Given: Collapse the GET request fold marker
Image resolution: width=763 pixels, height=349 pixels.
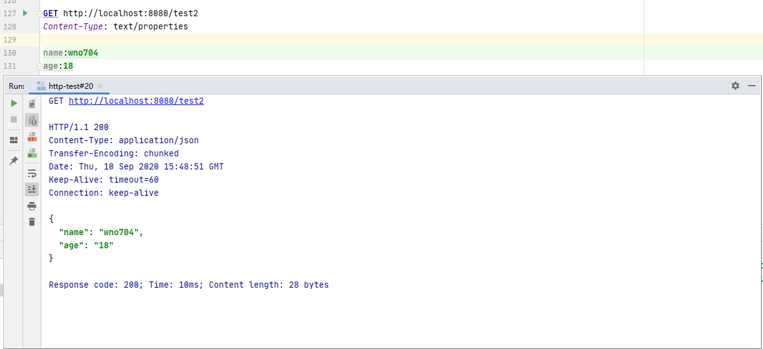Looking at the screenshot, I should point(39,14).
